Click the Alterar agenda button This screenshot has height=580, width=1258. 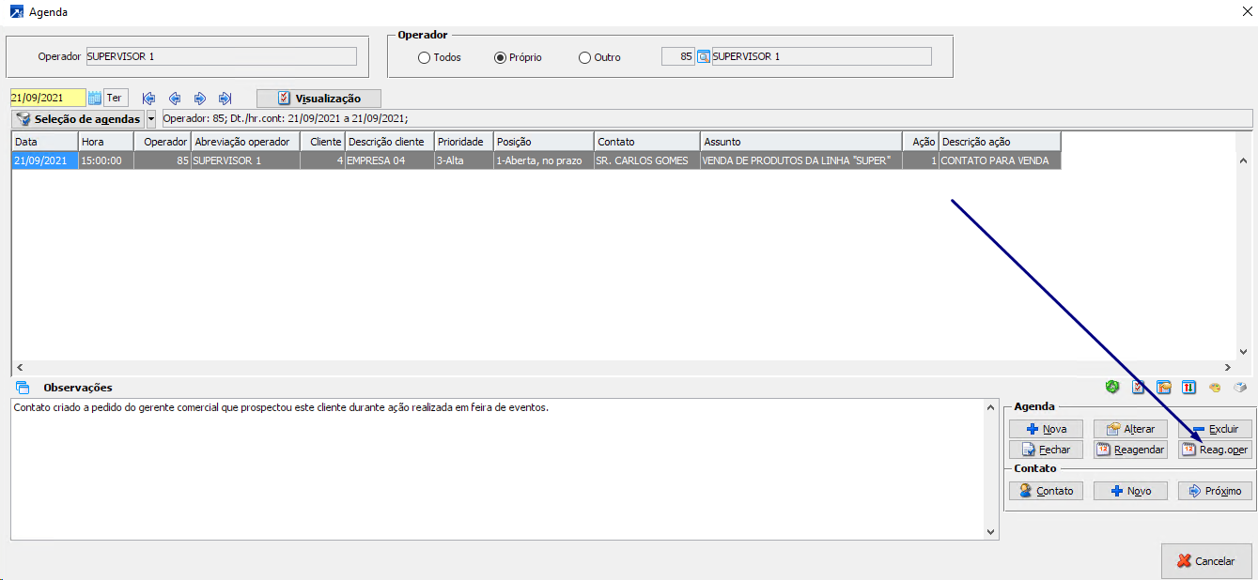[x=1130, y=429]
